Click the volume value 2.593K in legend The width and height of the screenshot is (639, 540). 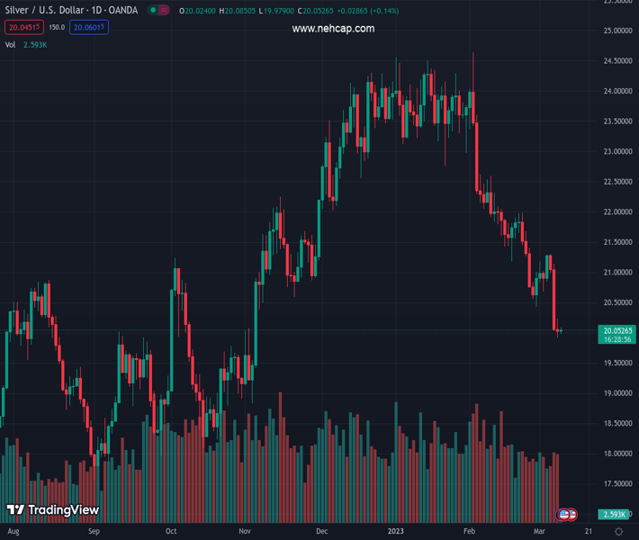(34, 44)
